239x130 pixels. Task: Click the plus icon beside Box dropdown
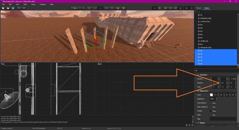(83, 7)
